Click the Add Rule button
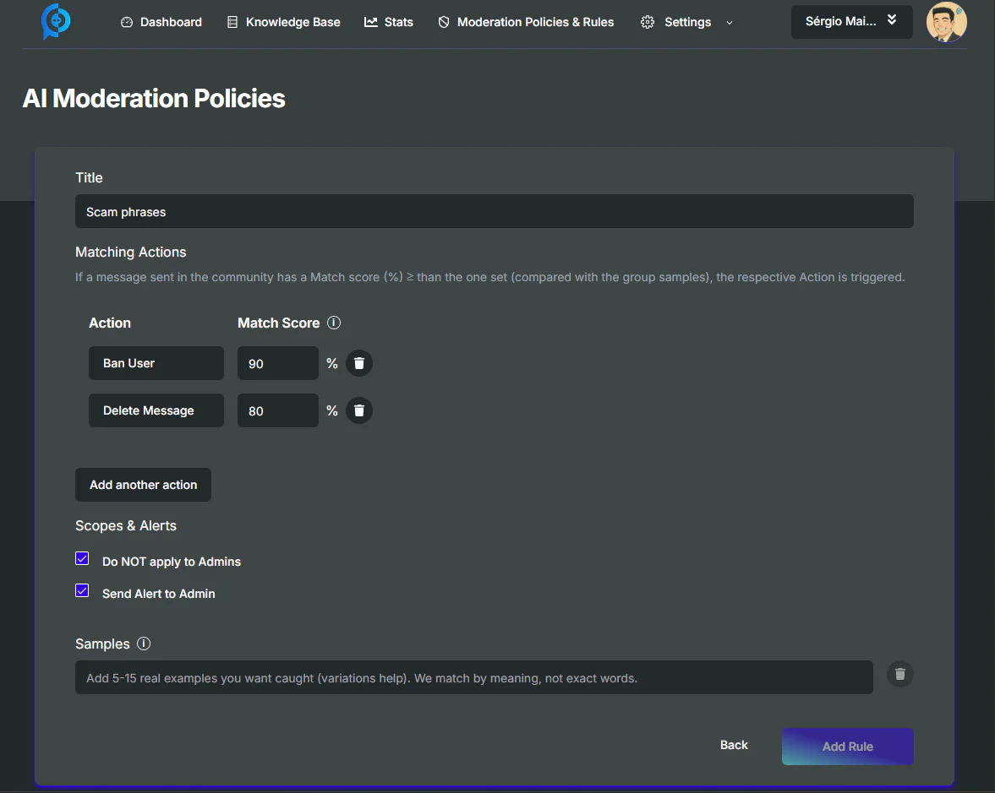The image size is (995, 793). point(847,746)
